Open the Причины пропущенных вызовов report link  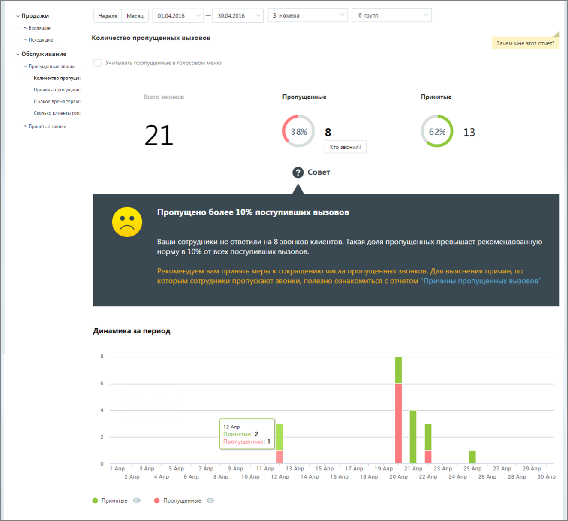[481, 281]
